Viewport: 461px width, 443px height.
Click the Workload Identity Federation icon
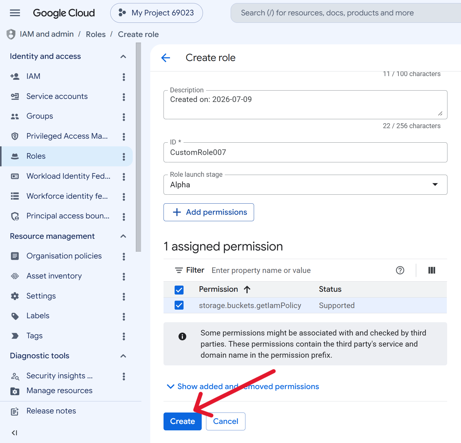15,176
